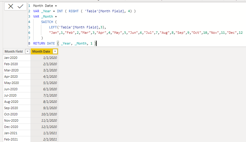Viewport: 246px width, 142px height.
Task: Select the Nov-2020 cell
Action: tap(17, 120)
